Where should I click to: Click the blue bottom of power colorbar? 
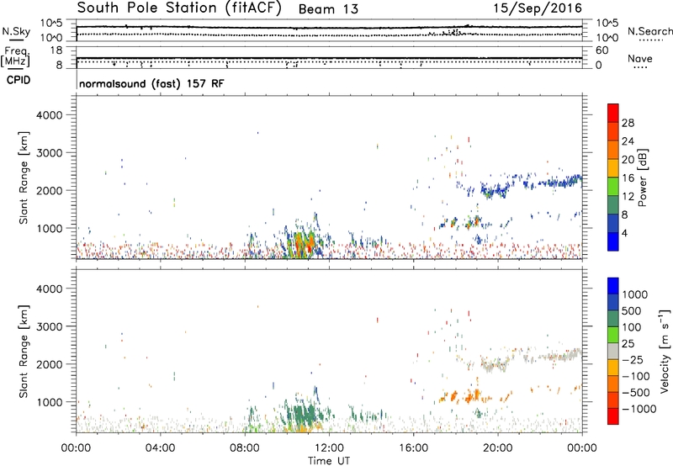613,241
